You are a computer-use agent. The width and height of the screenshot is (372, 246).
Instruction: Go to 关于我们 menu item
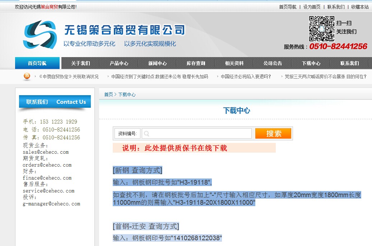point(80,63)
